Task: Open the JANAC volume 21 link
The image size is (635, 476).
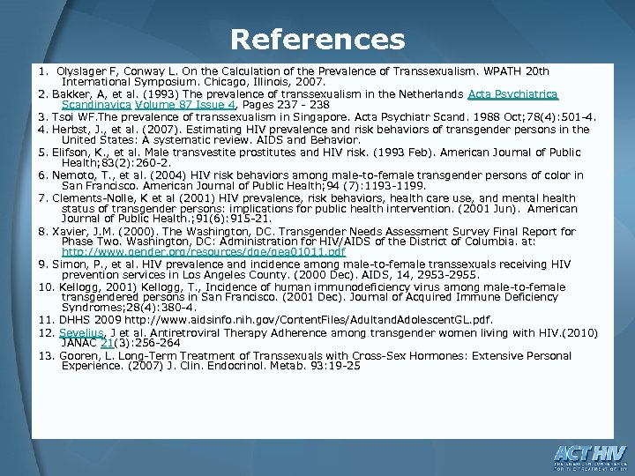Action: 107,343
